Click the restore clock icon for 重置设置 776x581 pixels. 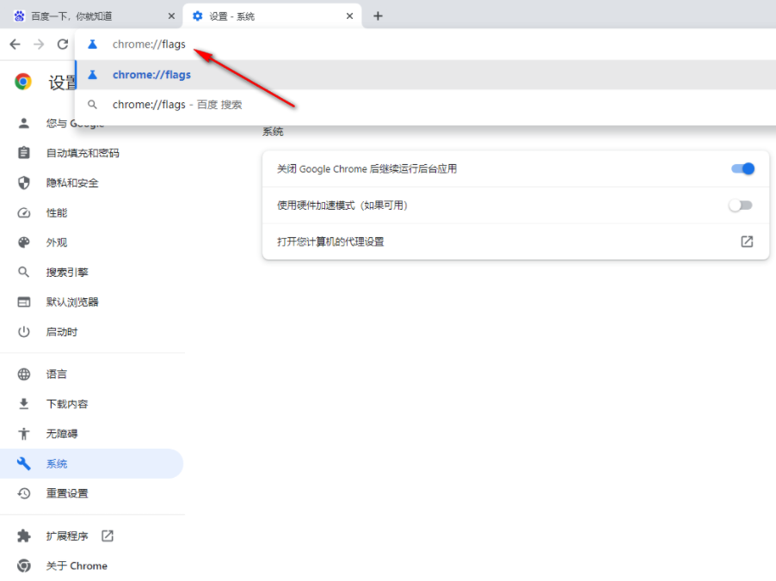[24, 493]
